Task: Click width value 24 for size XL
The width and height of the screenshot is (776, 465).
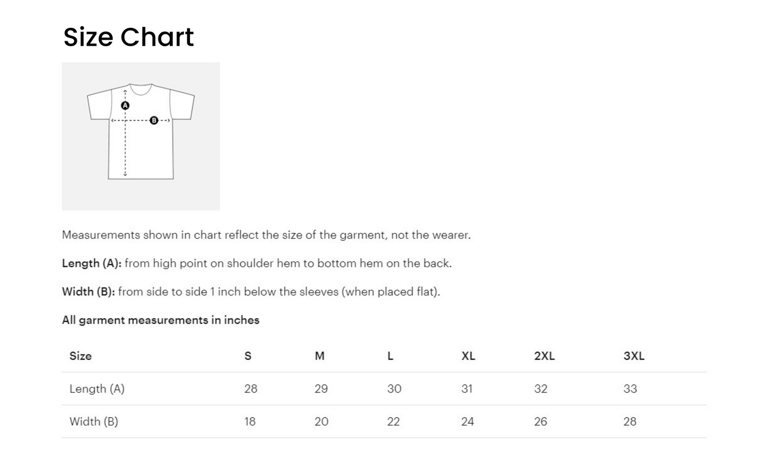Action: [x=467, y=422]
